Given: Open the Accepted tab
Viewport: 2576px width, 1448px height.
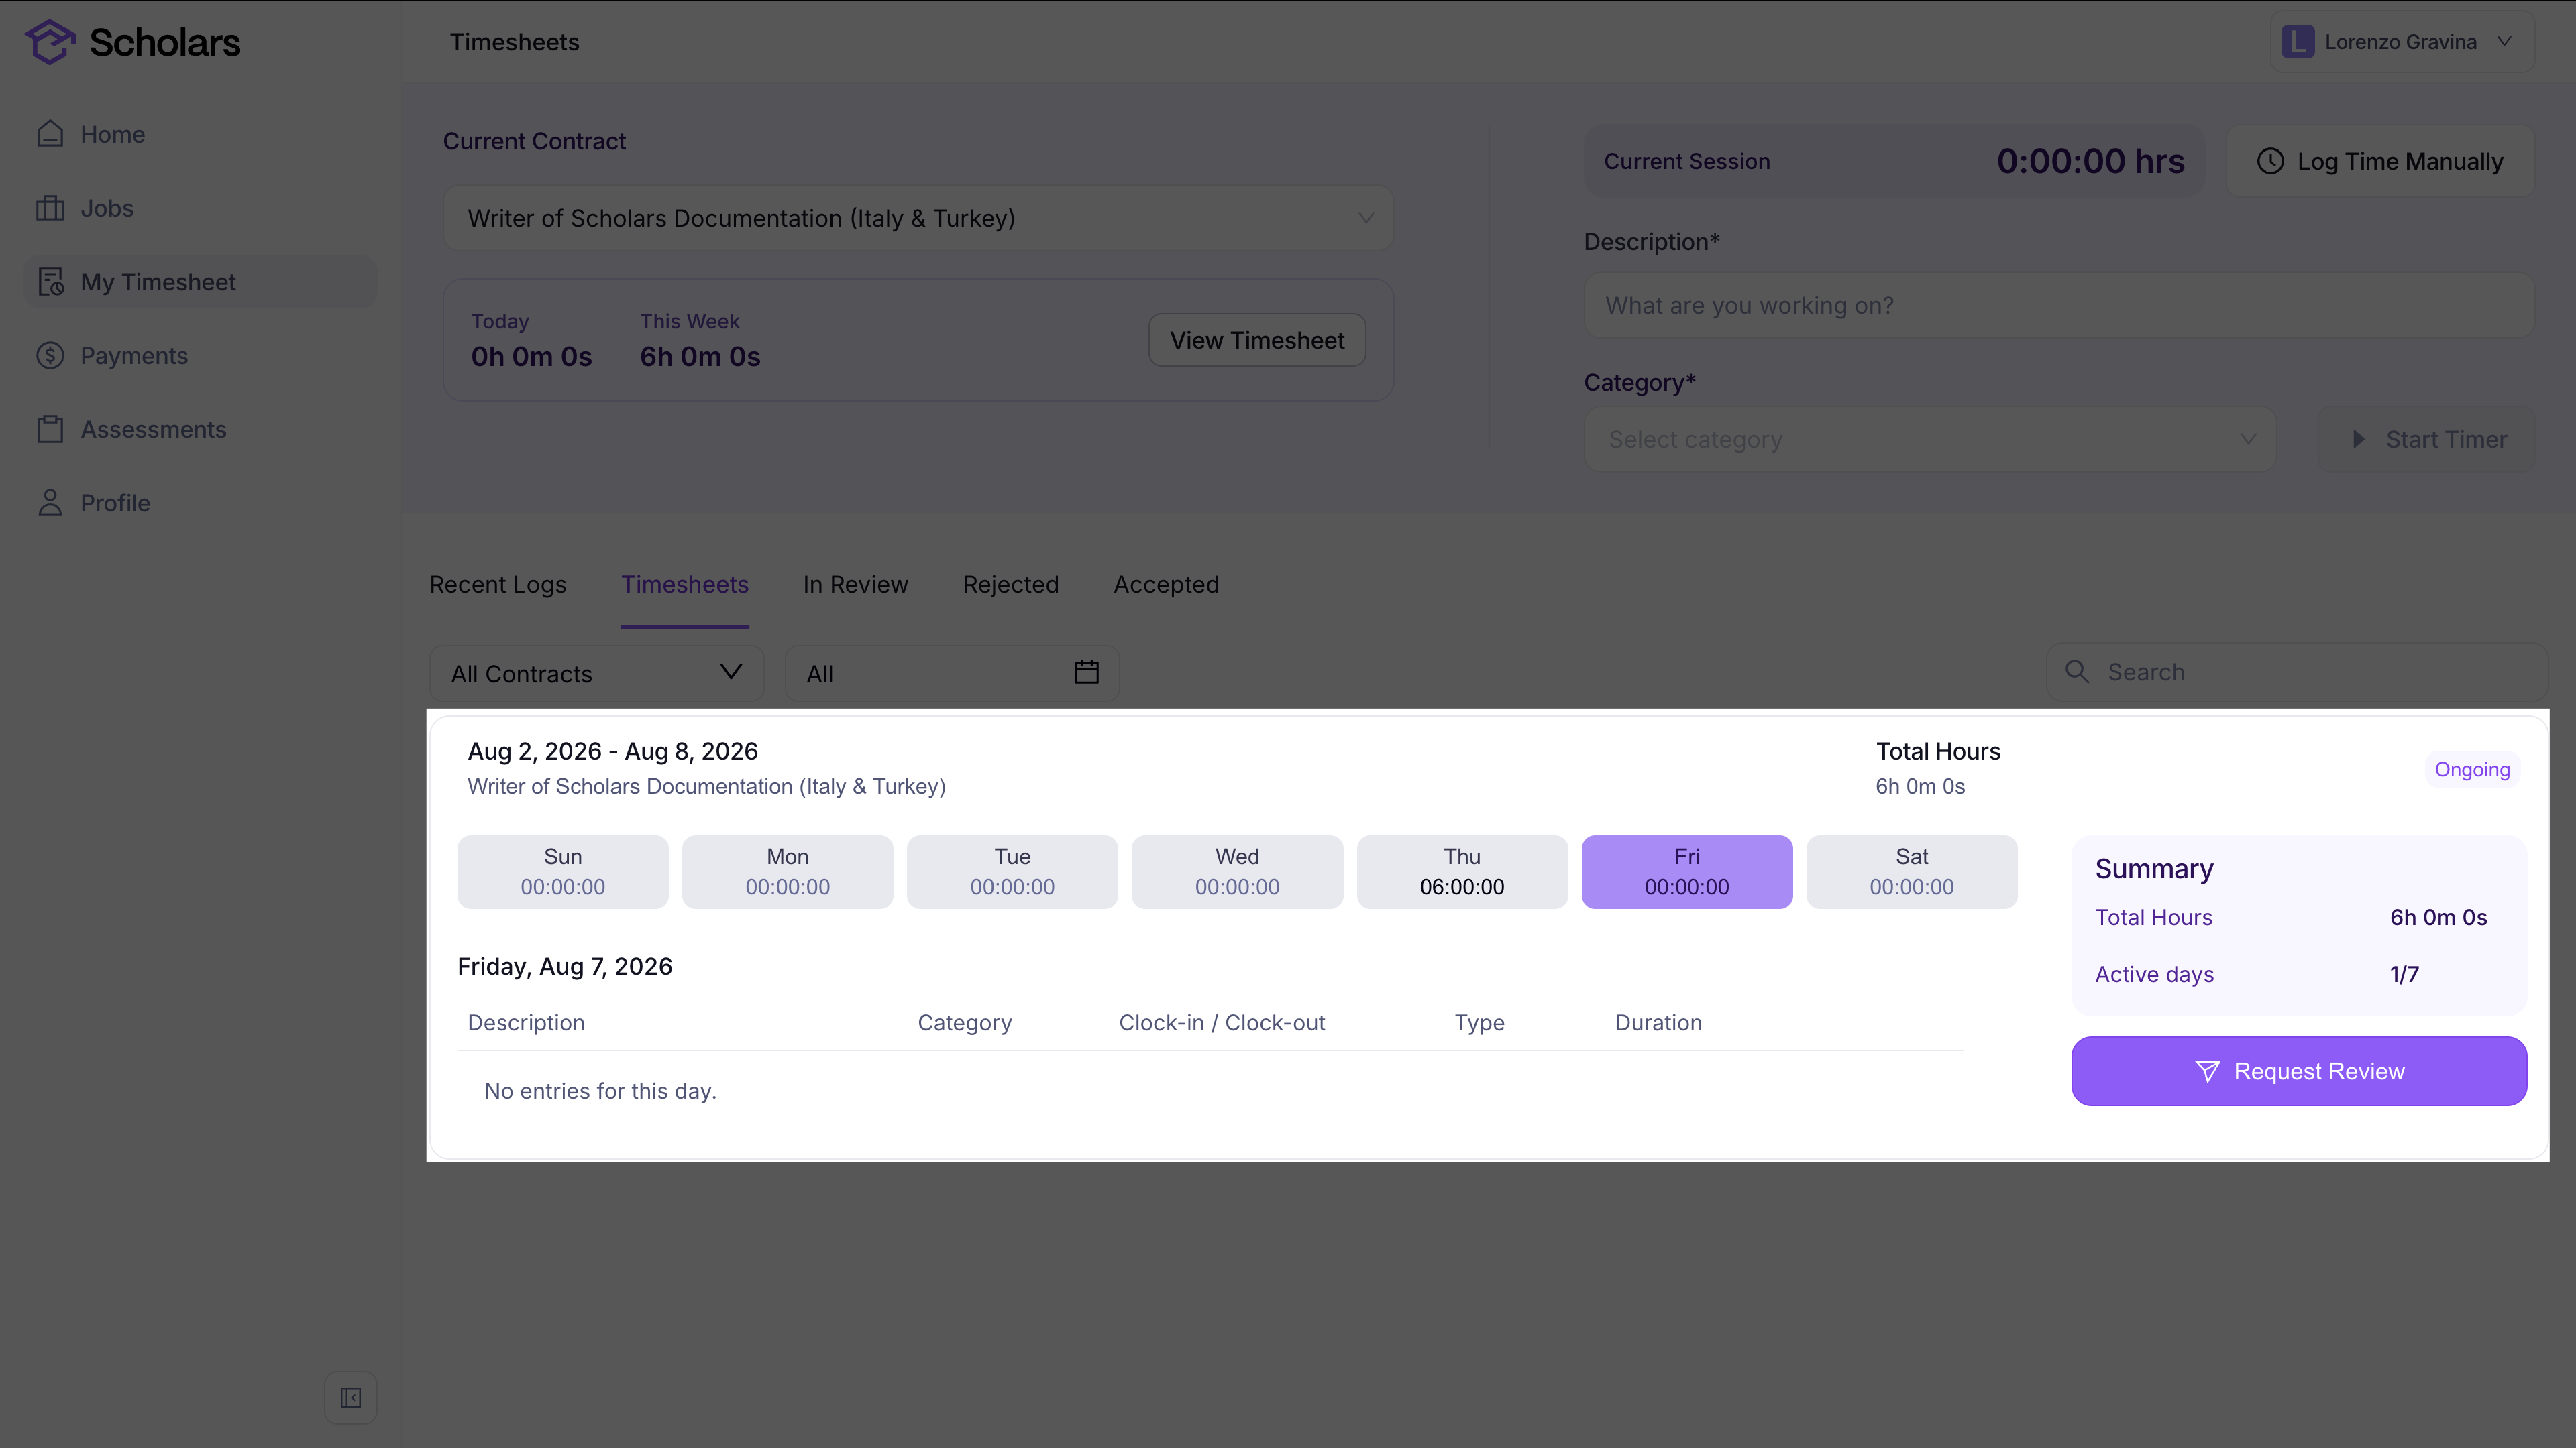Looking at the screenshot, I should click(1167, 585).
